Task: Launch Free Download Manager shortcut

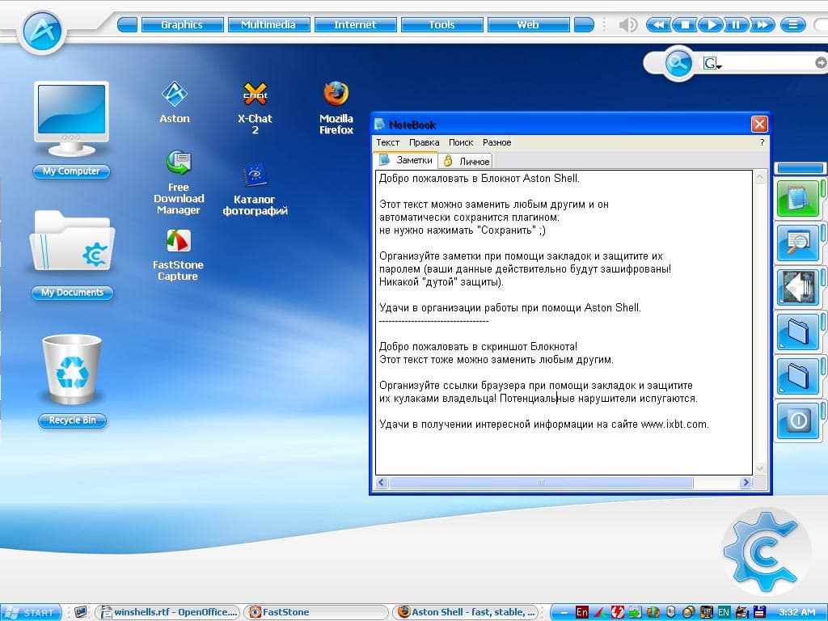Action: (179, 182)
